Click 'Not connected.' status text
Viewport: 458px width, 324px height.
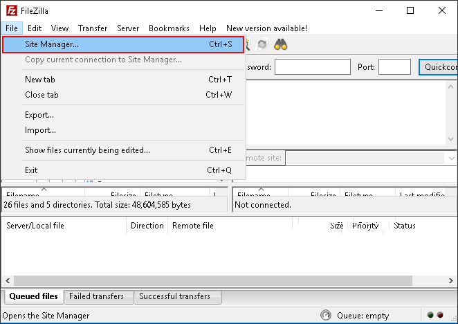click(263, 205)
